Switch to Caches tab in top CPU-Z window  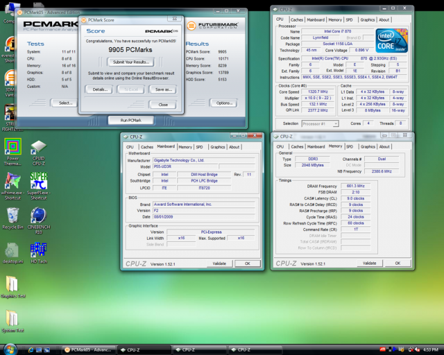pos(296,20)
